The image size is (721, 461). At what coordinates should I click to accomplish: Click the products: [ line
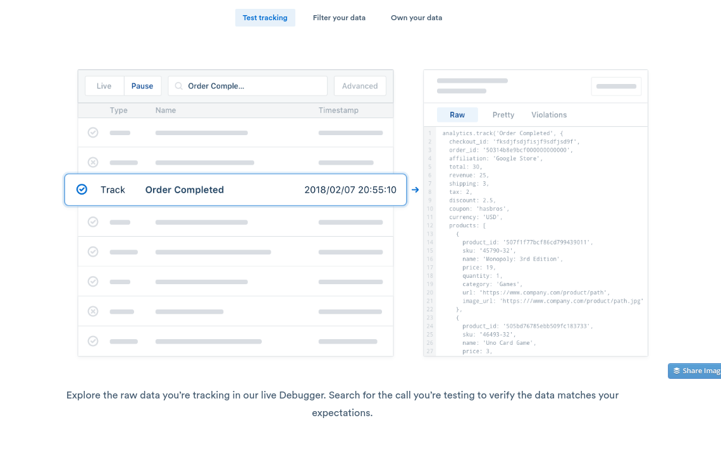point(467,225)
